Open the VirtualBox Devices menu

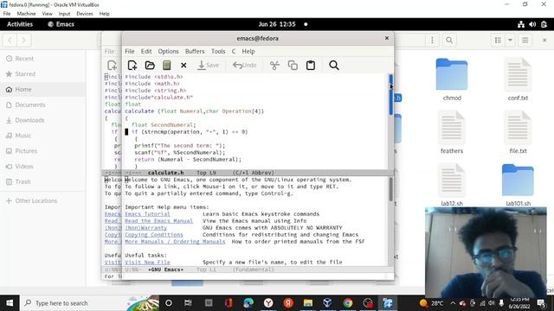click(x=85, y=14)
